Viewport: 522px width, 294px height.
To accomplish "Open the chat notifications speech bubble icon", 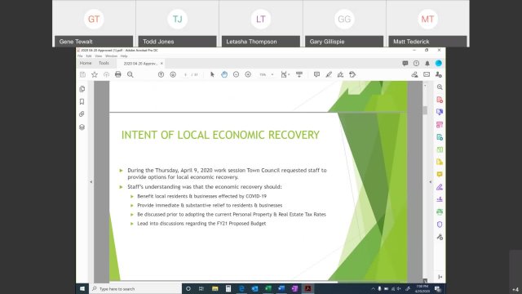I will [405, 64].
